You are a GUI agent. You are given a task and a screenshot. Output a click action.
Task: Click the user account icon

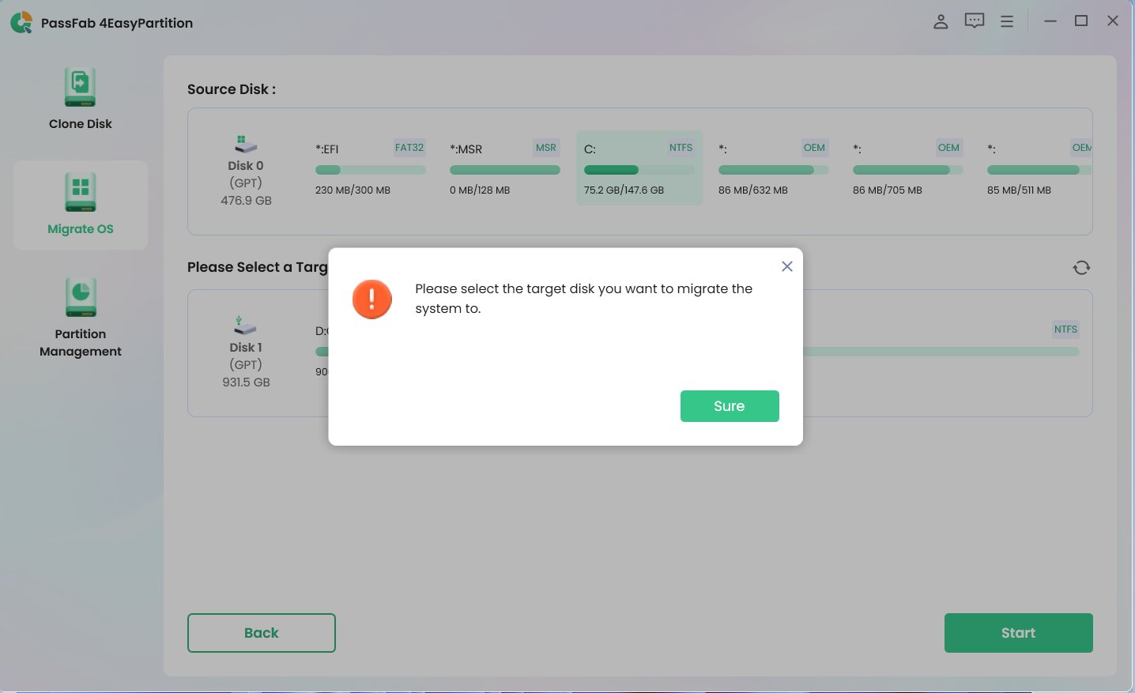click(941, 21)
